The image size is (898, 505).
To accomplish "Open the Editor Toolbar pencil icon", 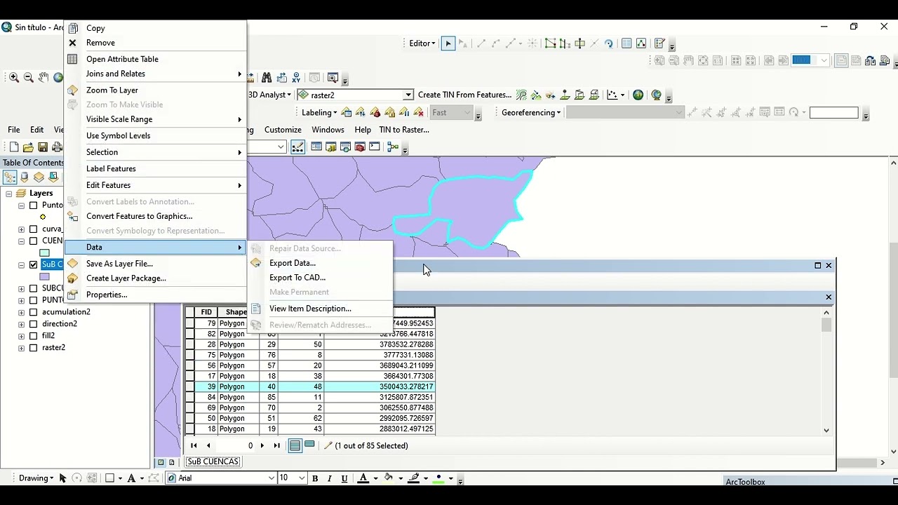I will (297, 147).
